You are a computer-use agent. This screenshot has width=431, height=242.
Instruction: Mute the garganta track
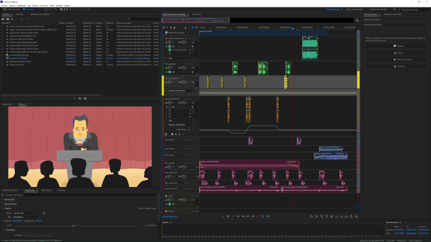pyautogui.click(x=186, y=64)
